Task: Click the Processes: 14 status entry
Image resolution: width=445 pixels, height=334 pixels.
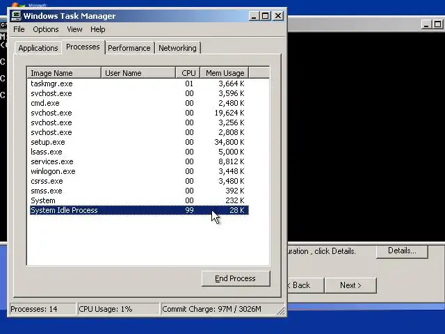Action: (x=42, y=309)
